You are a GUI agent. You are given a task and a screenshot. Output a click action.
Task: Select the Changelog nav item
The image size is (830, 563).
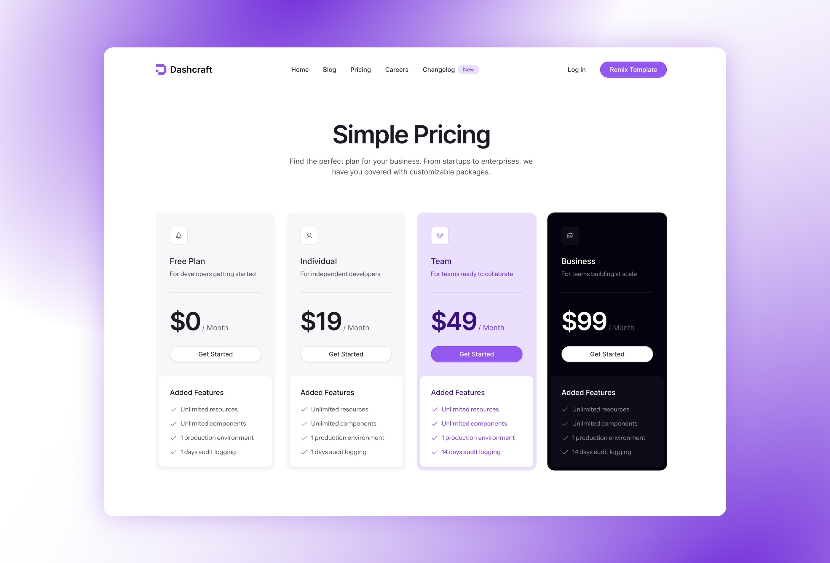pos(438,70)
